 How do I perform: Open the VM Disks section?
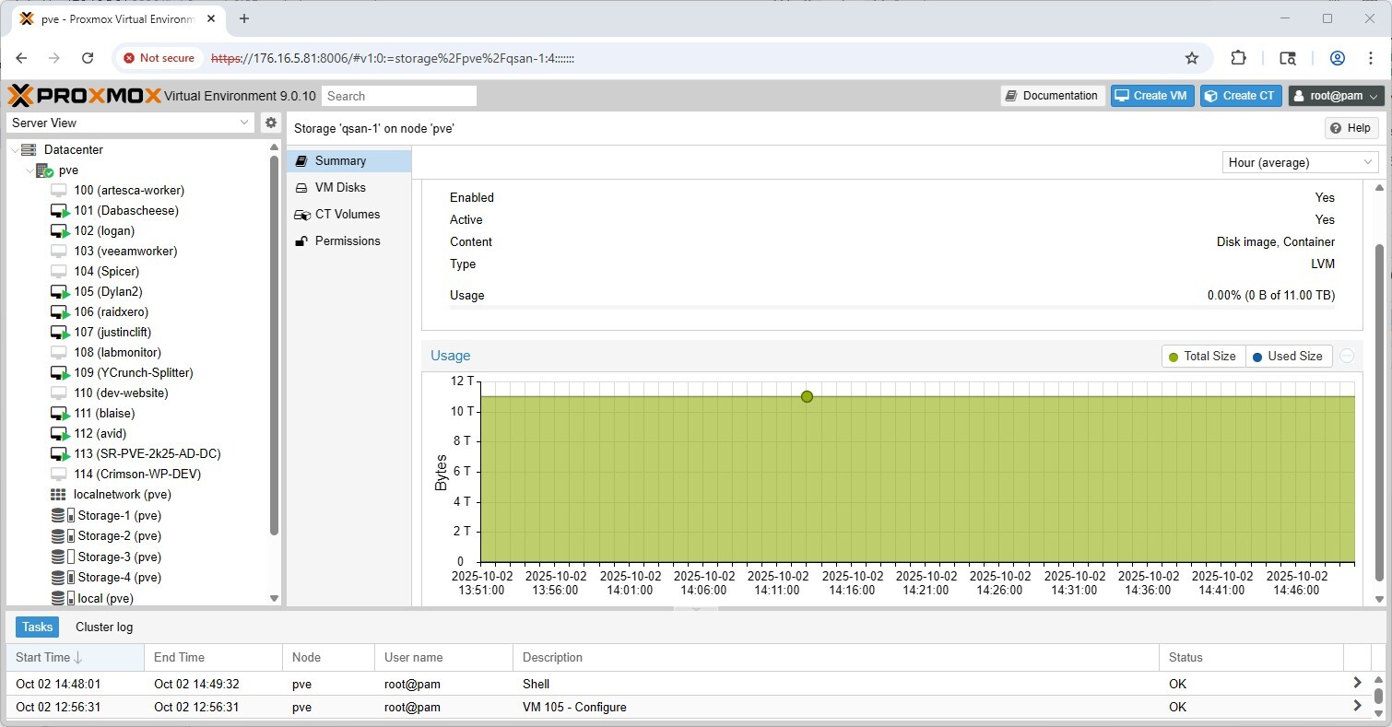[340, 187]
